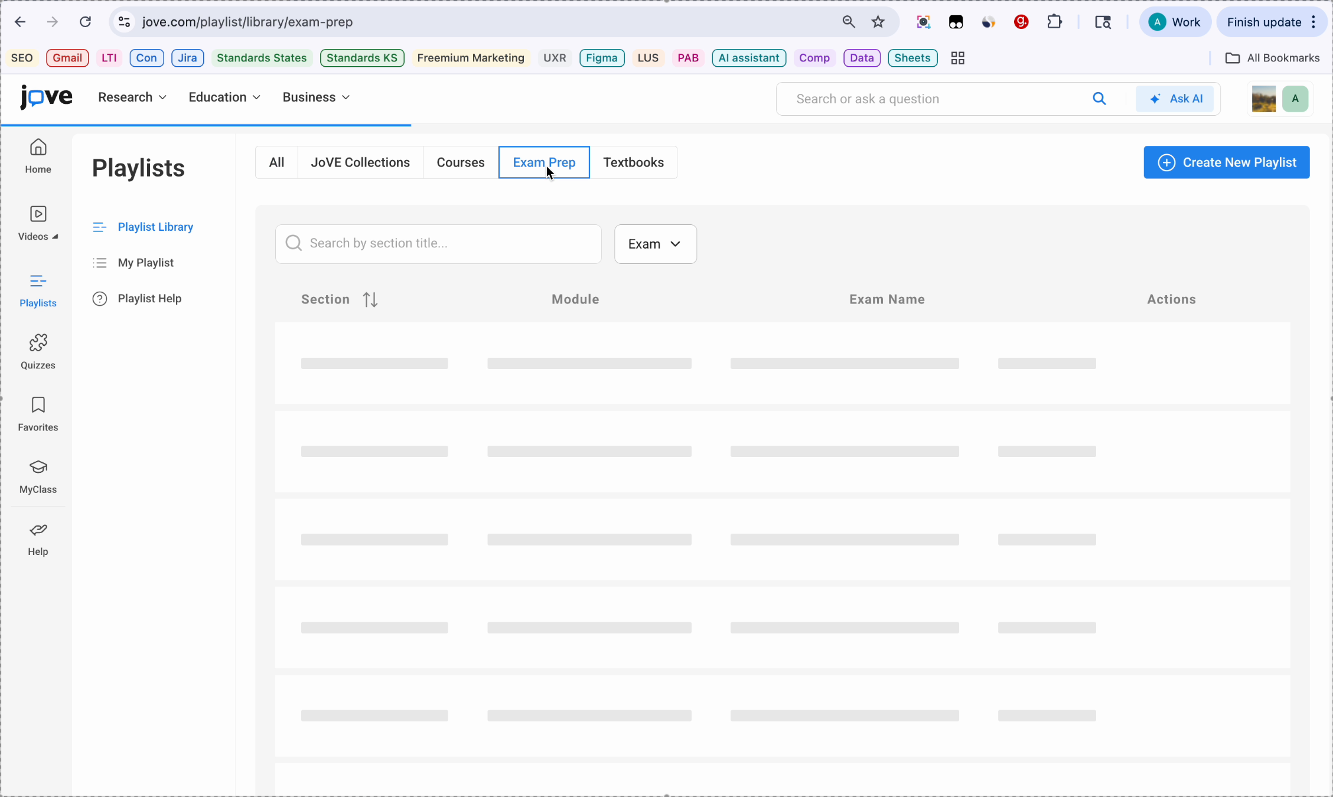
Task: Click the Module column header
Action: click(575, 299)
